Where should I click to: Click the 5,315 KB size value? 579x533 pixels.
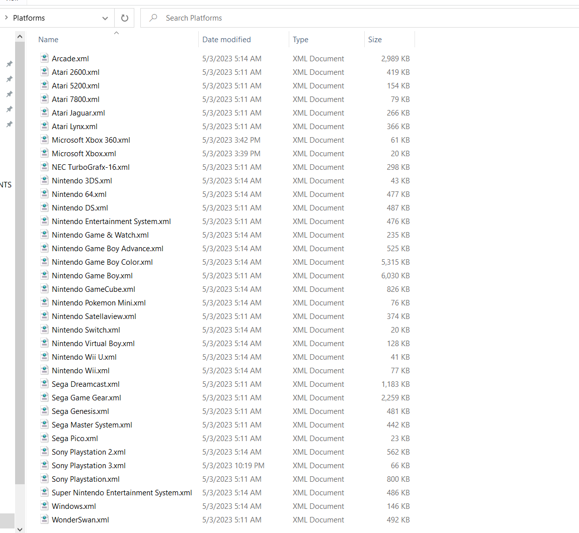click(x=395, y=262)
